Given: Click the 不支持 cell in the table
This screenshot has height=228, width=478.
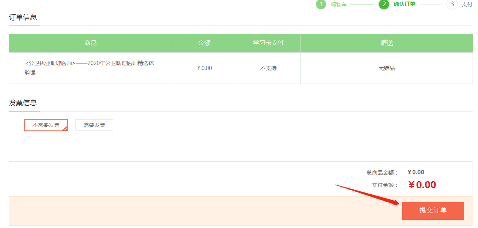Looking at the screenshot, I should [268, 68].
